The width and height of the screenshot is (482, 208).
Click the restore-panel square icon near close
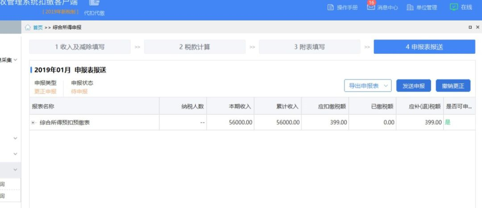[x=470, y=28]
